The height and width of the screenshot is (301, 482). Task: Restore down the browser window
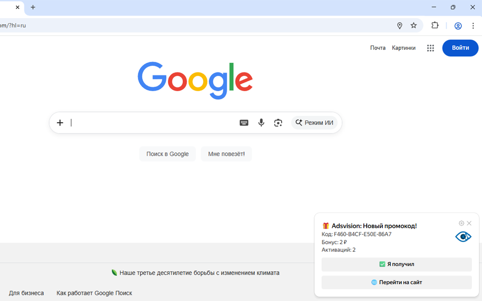453,7
